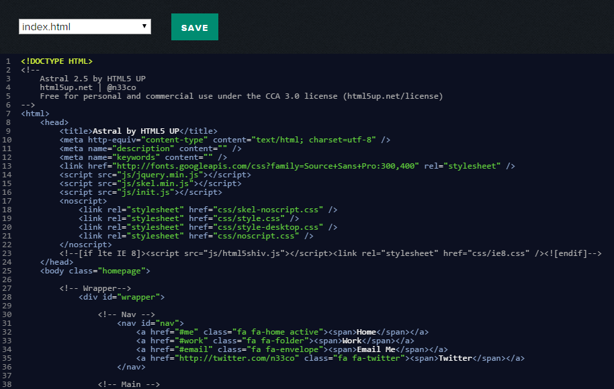Click the nav id nav opening tag

click(150, 323)
